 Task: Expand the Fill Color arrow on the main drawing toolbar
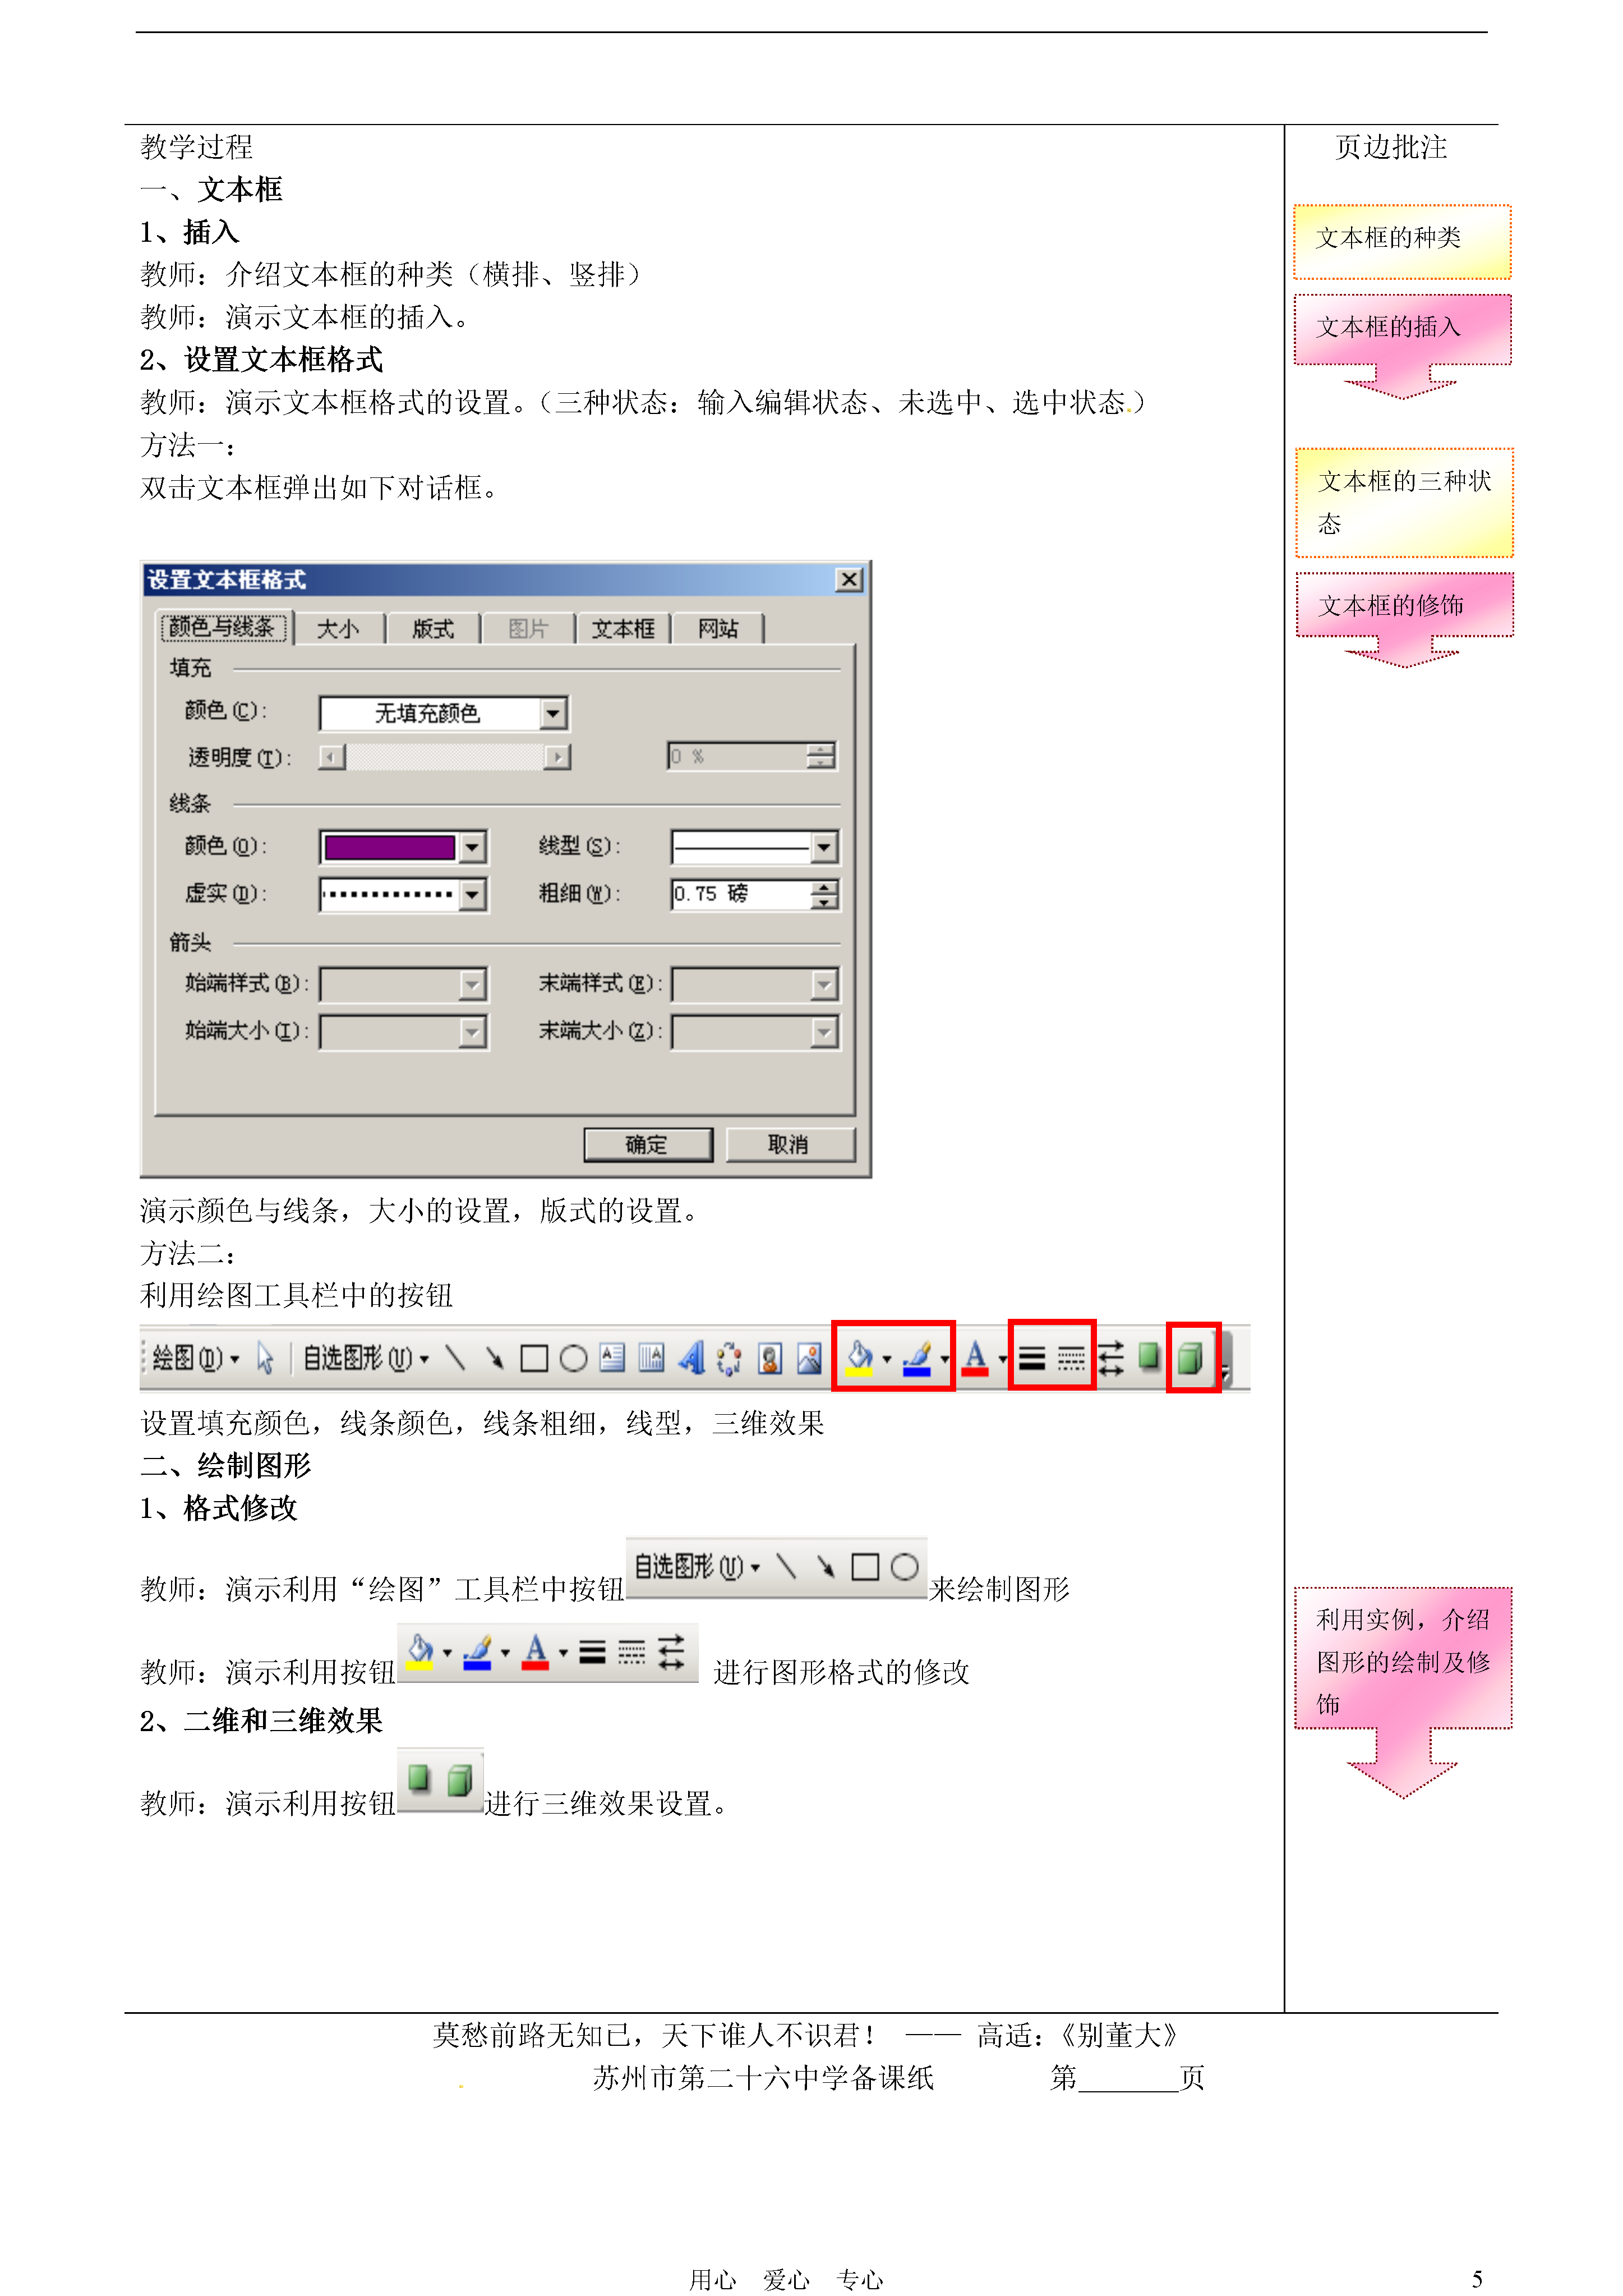point(887,1359)
